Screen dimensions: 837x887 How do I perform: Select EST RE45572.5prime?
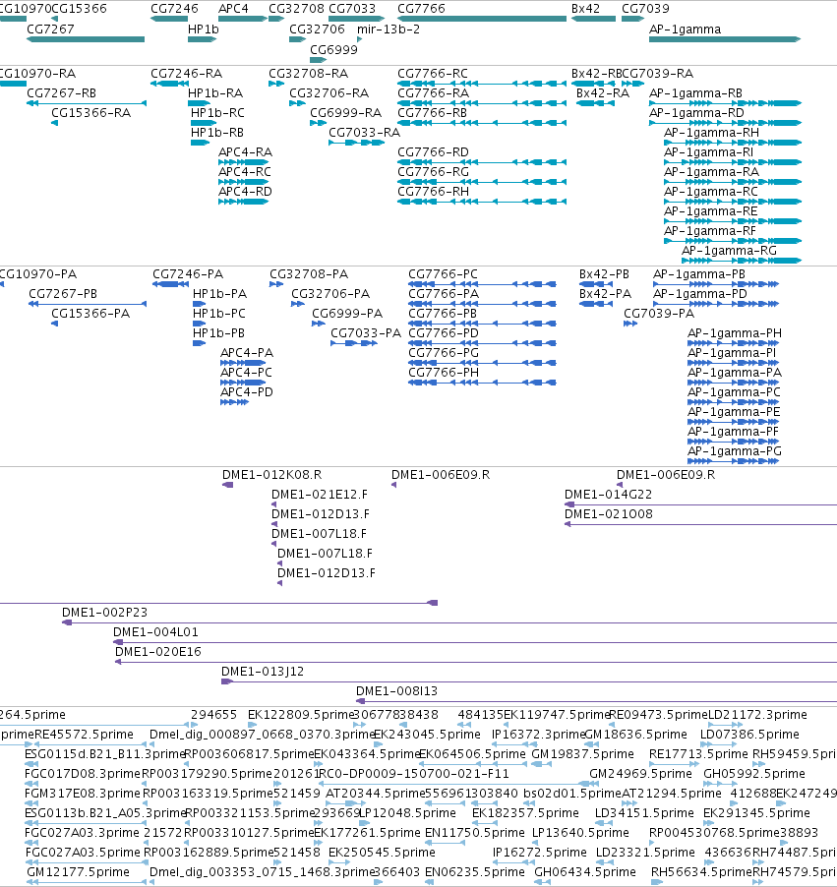[x=84, y=735]
